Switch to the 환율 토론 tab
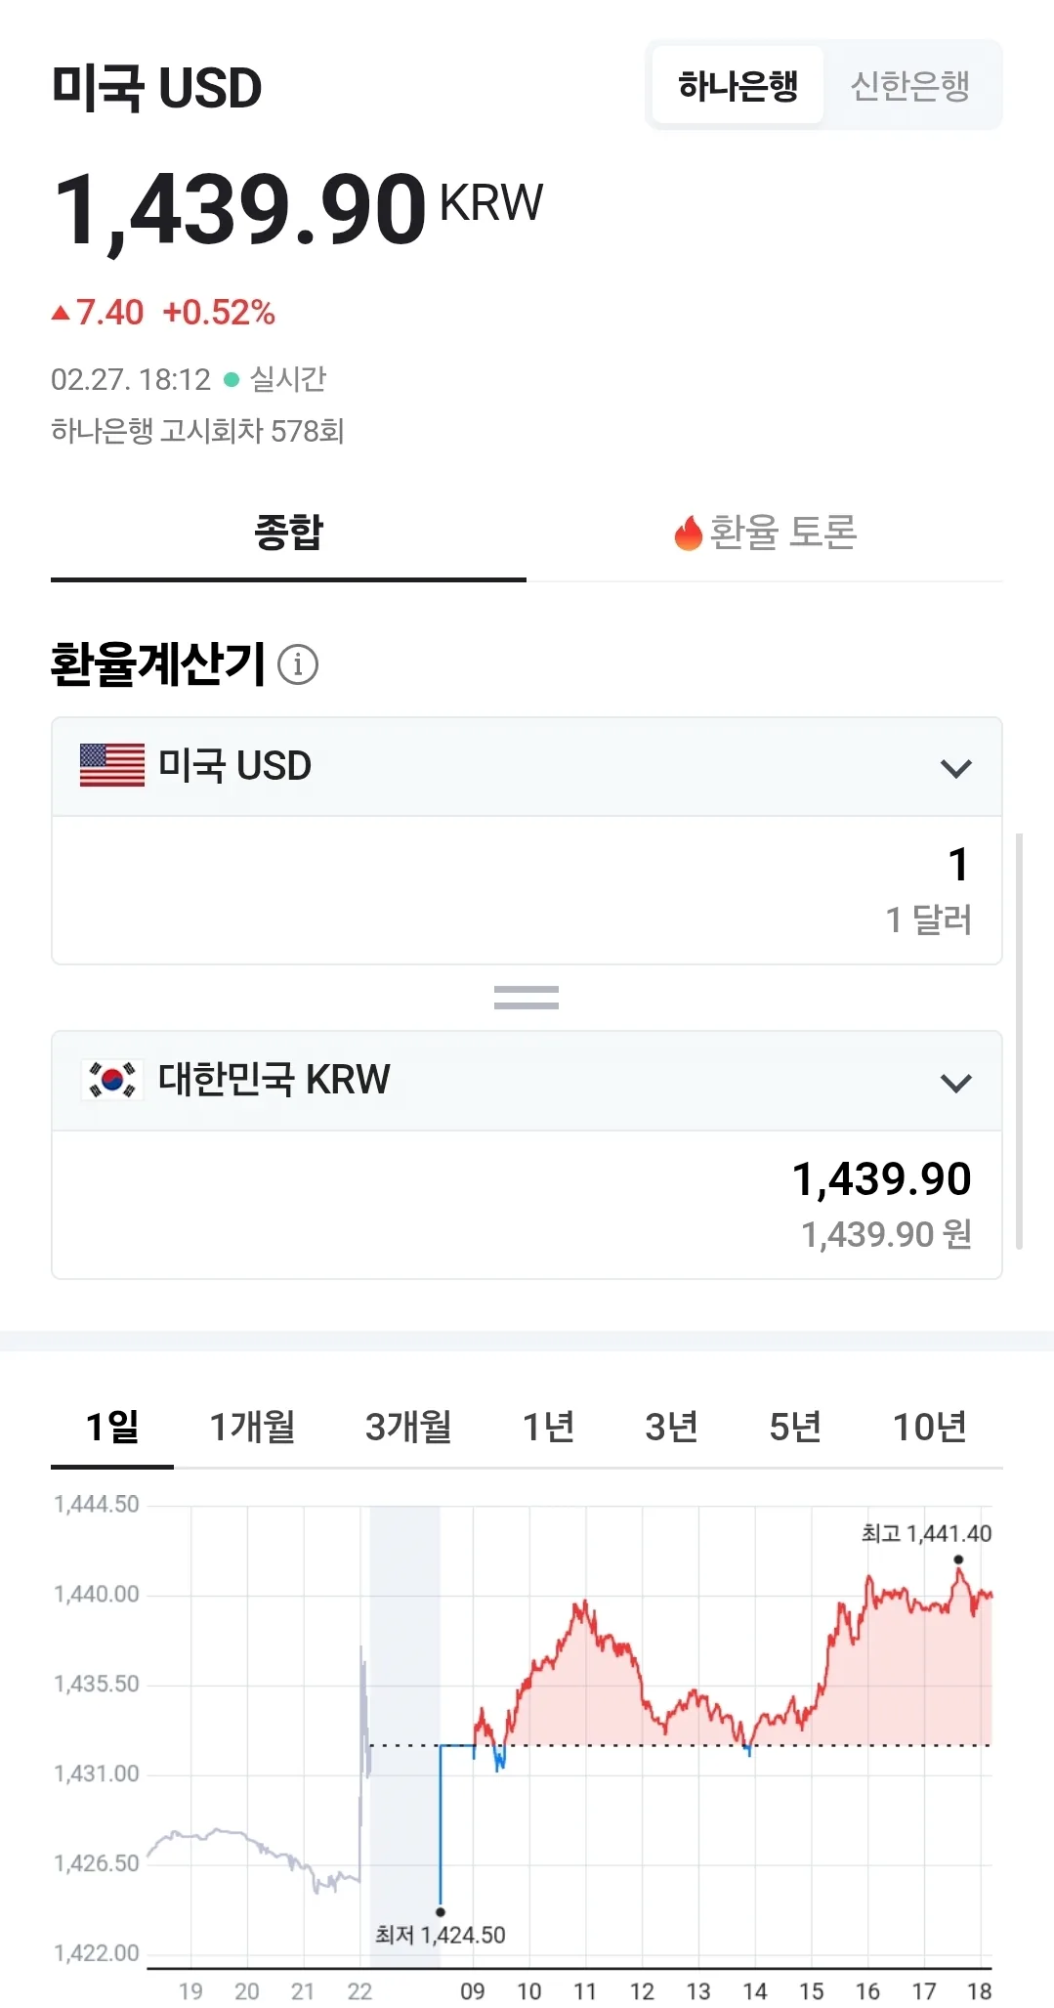 (765, 533)
